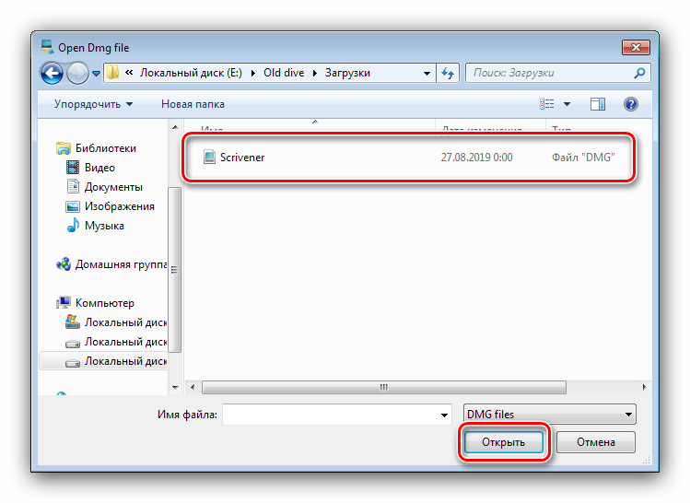Click the Библиотеки folder icon

pos(64,148)
